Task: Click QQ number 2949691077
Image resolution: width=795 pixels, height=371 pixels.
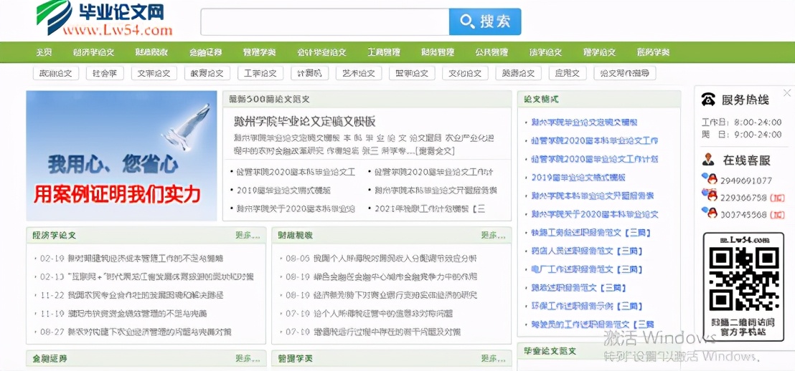Action: (745, 180)
